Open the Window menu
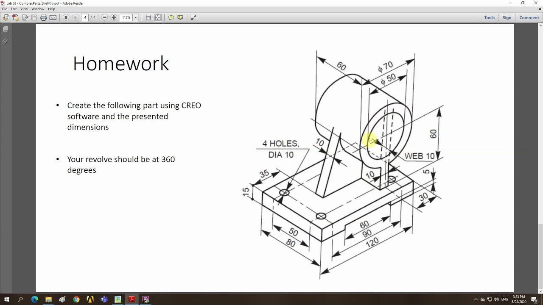 pos(38,9)
